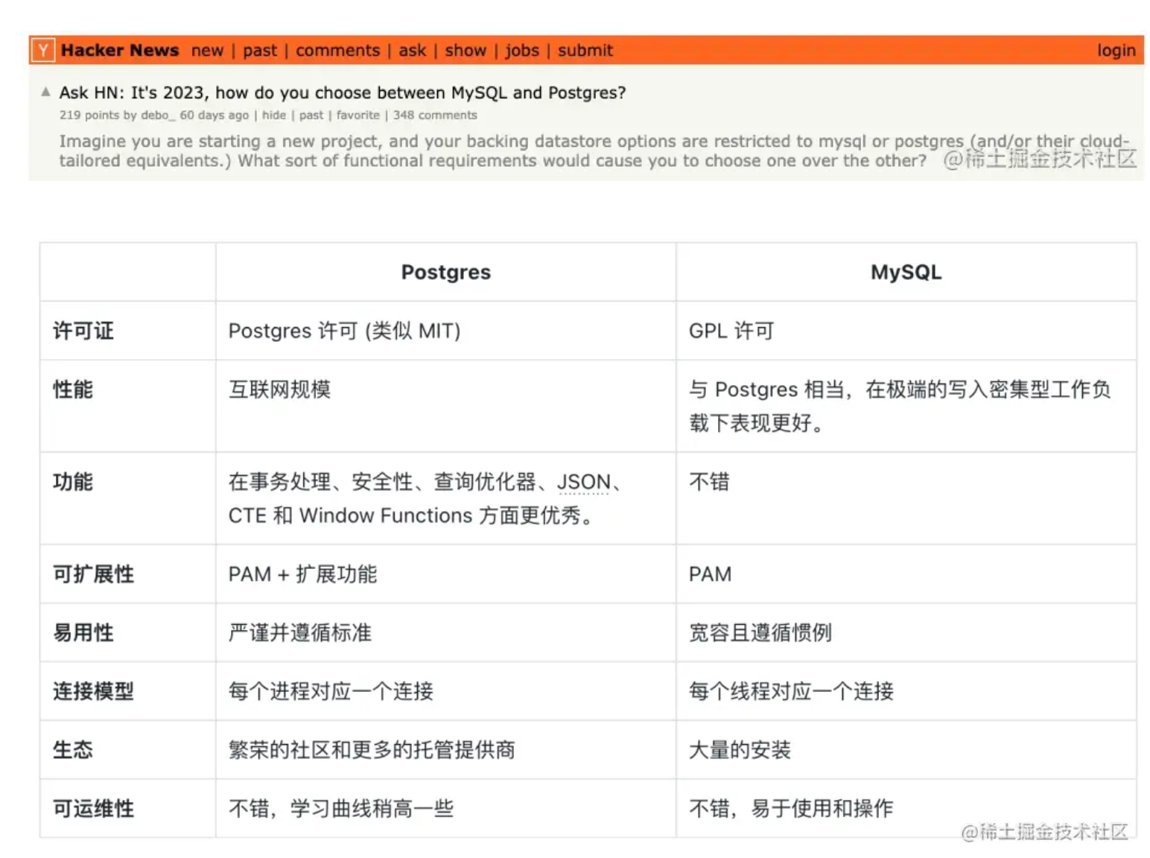Click the 'MySQL' column header
Viewport: 1150px width, 858px height.
tap(906, 272)
